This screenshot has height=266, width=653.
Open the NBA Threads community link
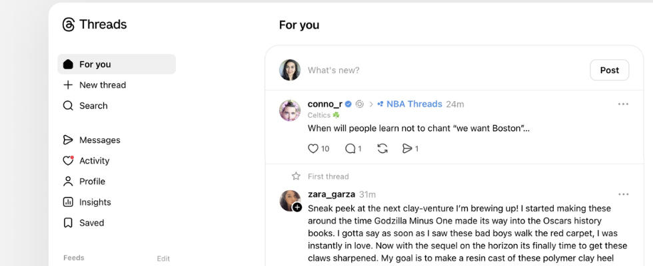pyautogui.click(x=414, y=104)
